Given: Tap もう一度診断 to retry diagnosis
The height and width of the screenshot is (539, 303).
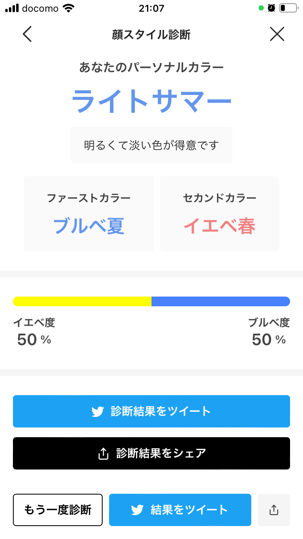Looking at the screenshot, I should click(58, 510).
